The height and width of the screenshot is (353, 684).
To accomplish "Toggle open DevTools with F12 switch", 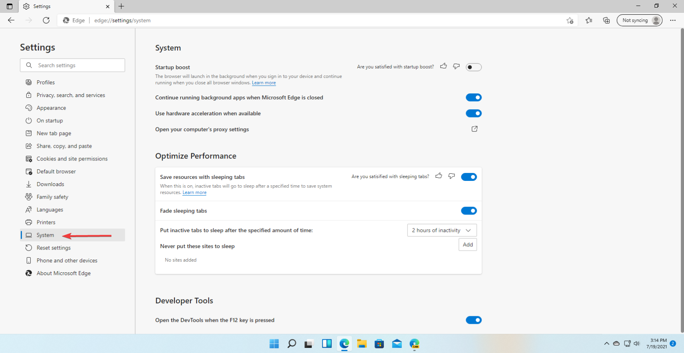I will coord(474,320).
